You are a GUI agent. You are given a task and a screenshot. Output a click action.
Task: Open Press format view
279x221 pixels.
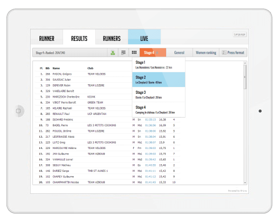click(x=233, y=52)
